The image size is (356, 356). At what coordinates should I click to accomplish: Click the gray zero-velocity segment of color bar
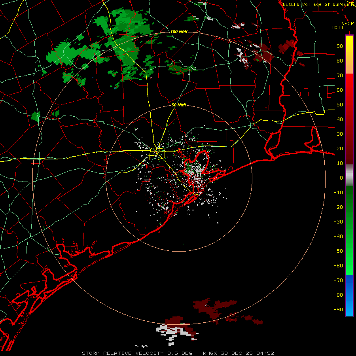(x=349, y=175)
